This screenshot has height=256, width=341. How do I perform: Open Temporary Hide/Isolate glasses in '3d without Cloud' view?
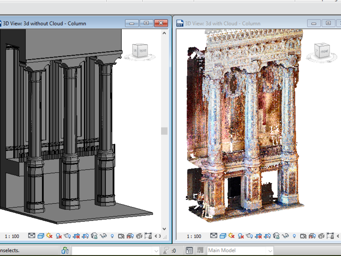coord(103,236)
